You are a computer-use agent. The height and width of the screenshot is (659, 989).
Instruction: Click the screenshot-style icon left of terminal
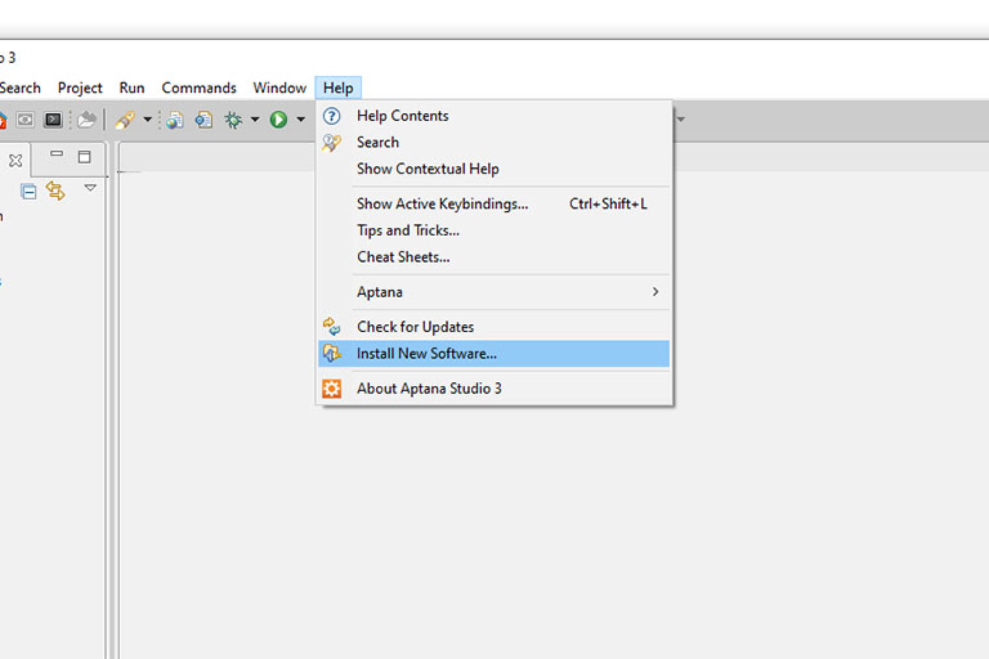click(25, 119)
